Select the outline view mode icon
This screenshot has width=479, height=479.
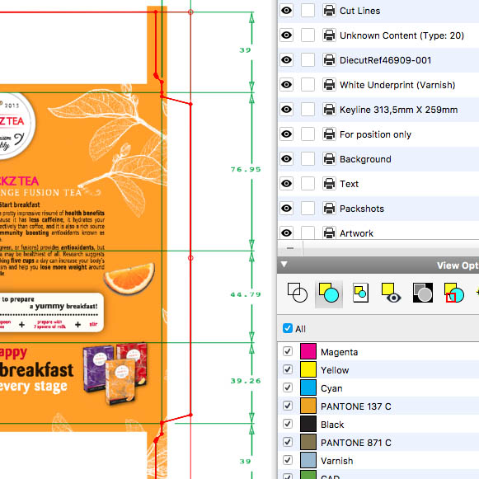[298, 293]
